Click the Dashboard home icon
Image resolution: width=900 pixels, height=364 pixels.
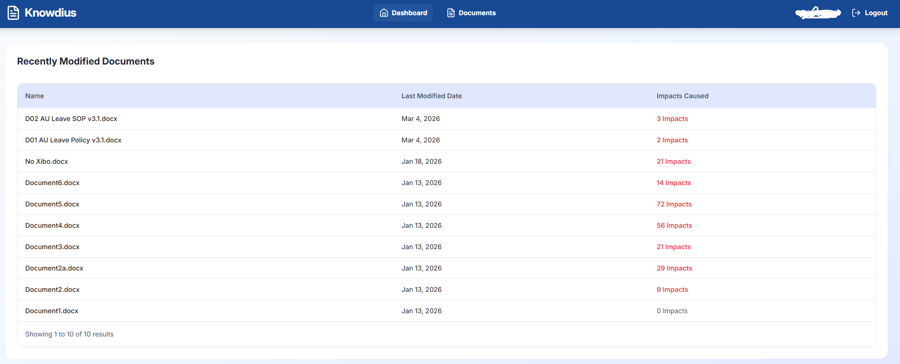[384, 13]
